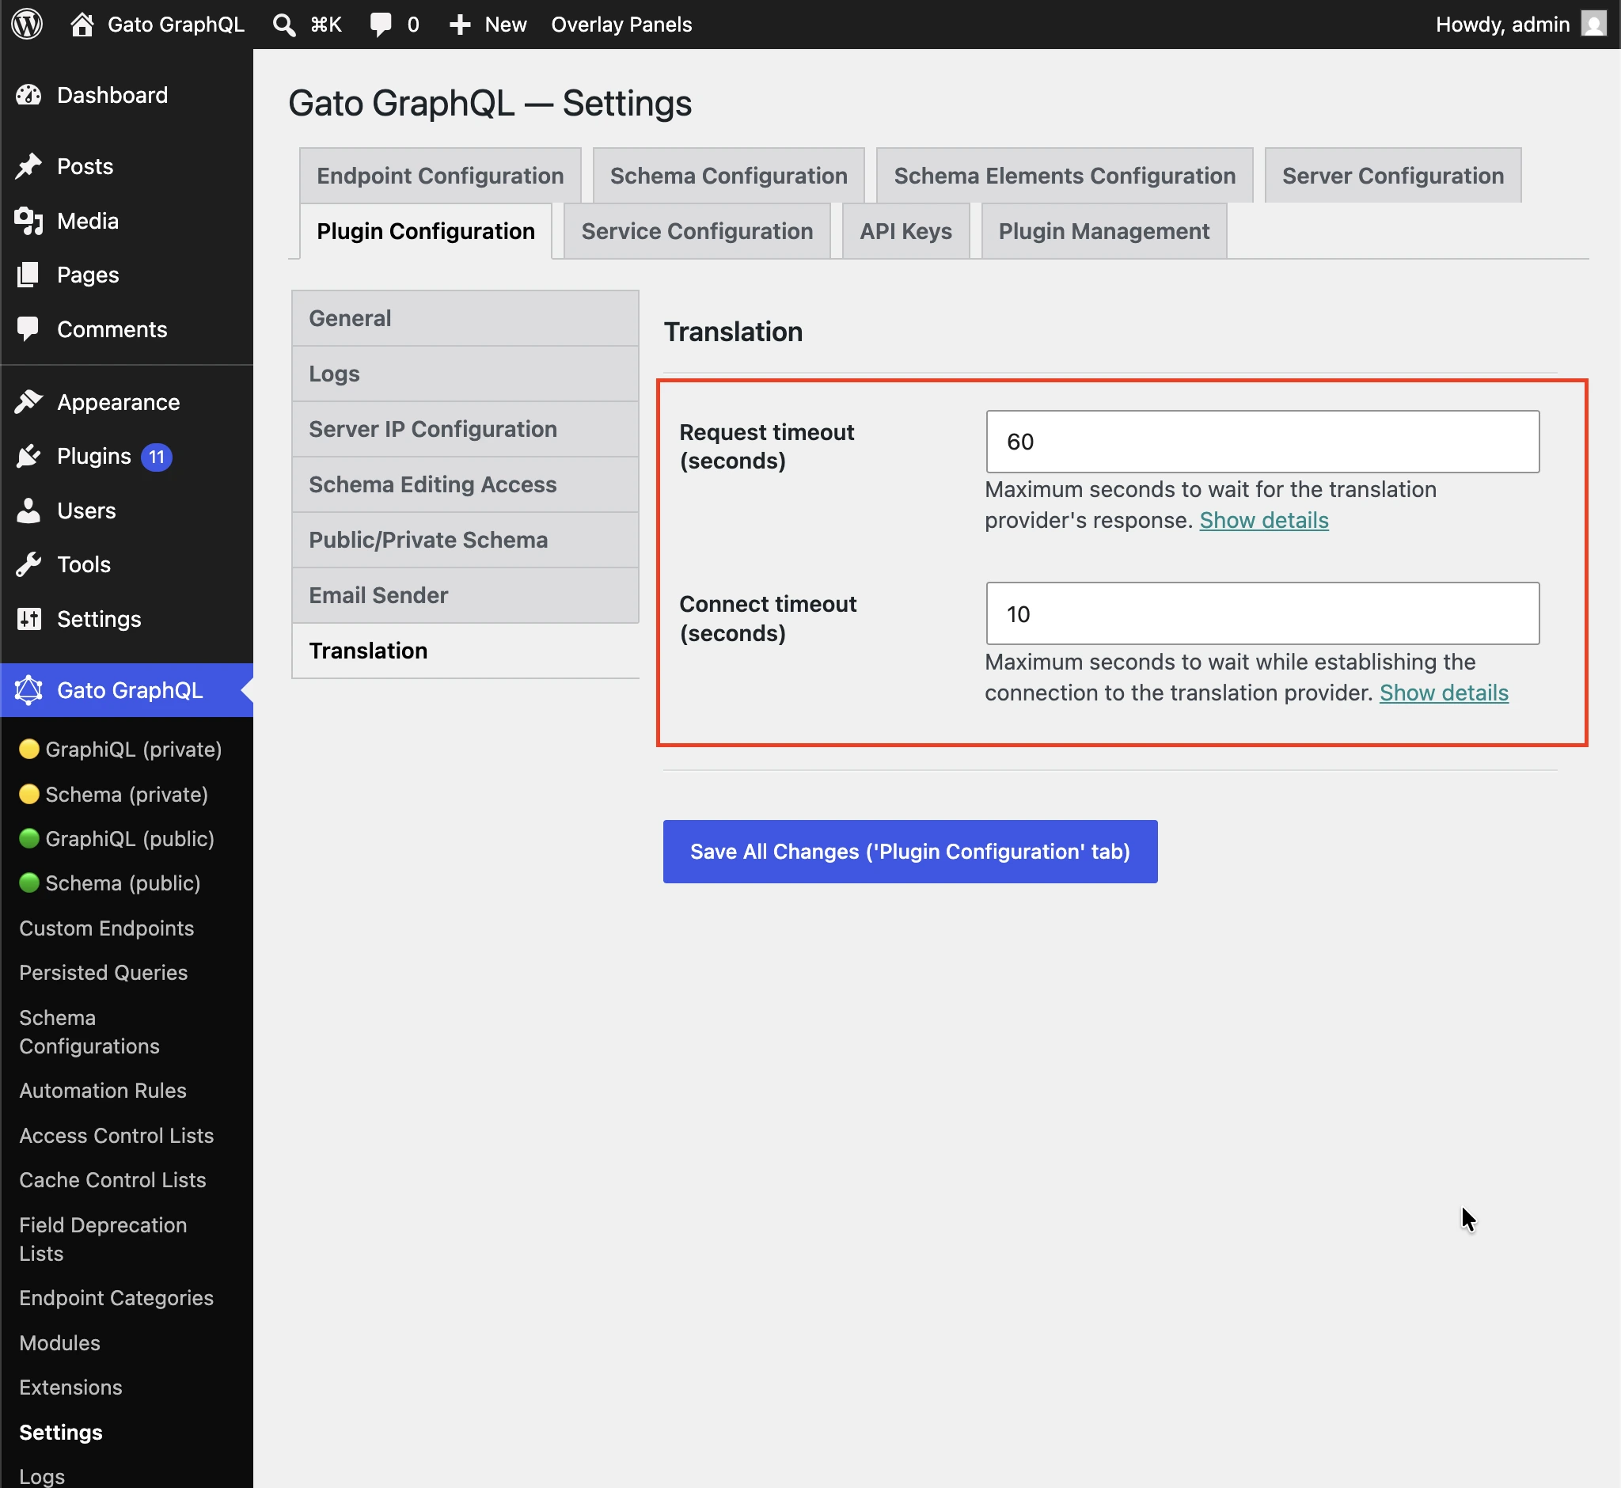Open Schema Elements Configuration tab
Image resolution: width=1621 pixels, height=1488 pixels.
1065,176
